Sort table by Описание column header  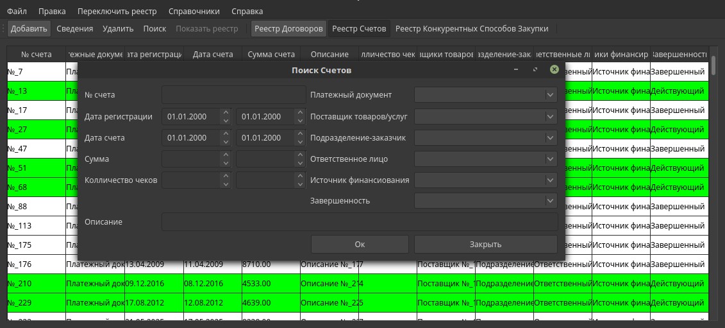pyautogui.click(x=329, y=54)
